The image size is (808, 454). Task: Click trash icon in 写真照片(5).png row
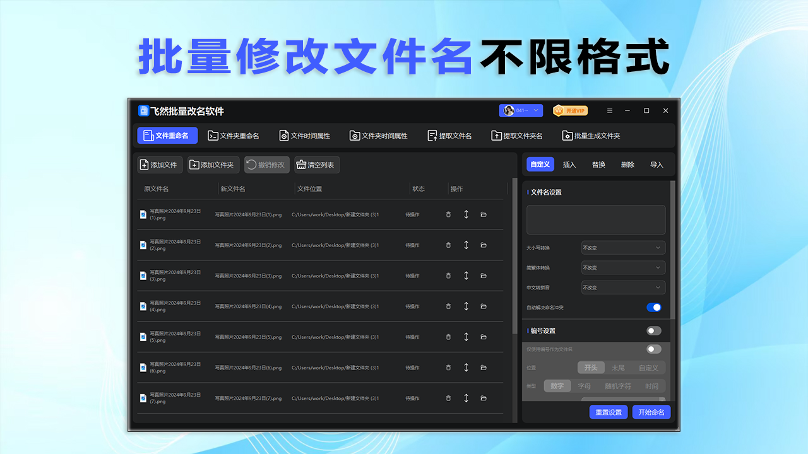click(448, 337)
